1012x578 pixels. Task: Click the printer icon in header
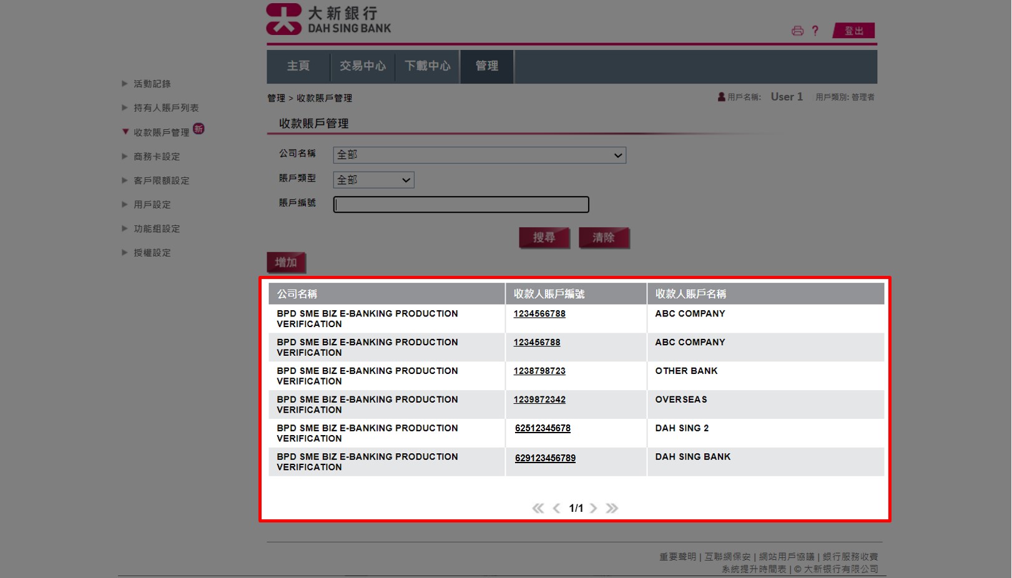797,31
